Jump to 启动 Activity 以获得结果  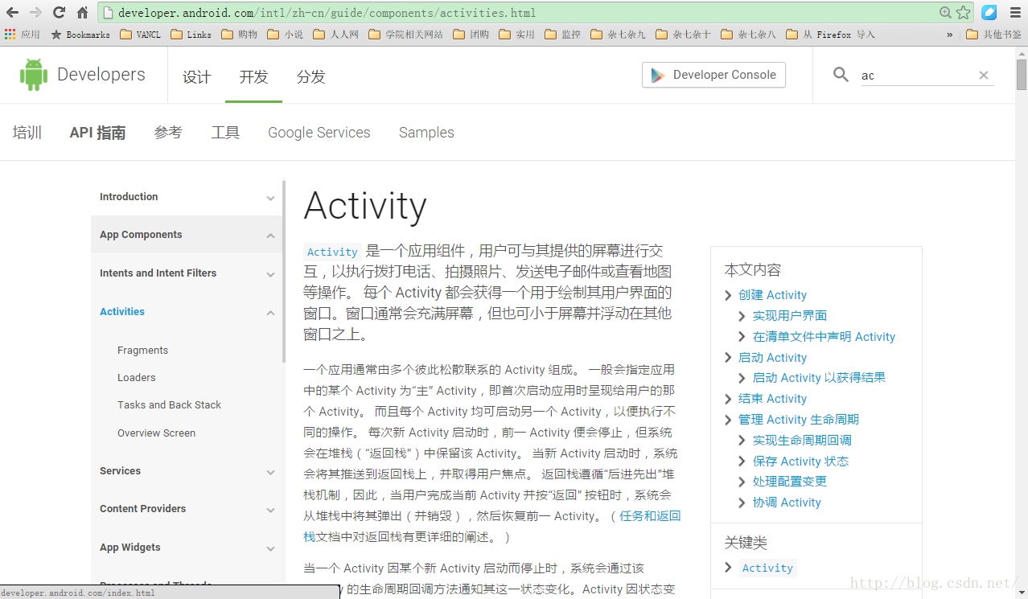tap(819, 378)
